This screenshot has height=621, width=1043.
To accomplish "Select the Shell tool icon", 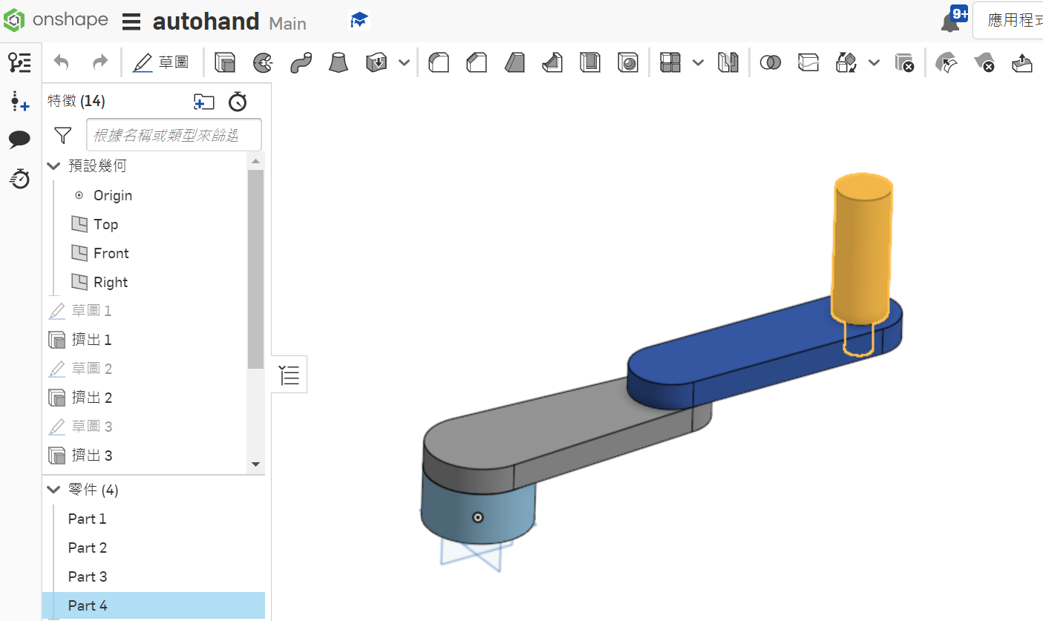I will pyautogui.click(x=590, y=63).
